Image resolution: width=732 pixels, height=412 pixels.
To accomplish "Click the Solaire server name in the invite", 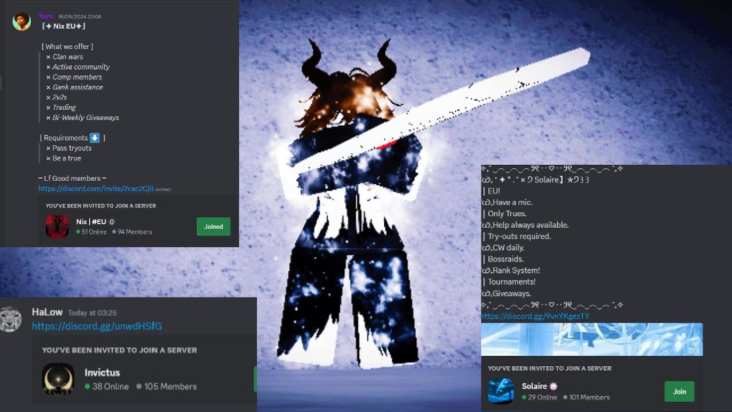I will pos(534,386).
